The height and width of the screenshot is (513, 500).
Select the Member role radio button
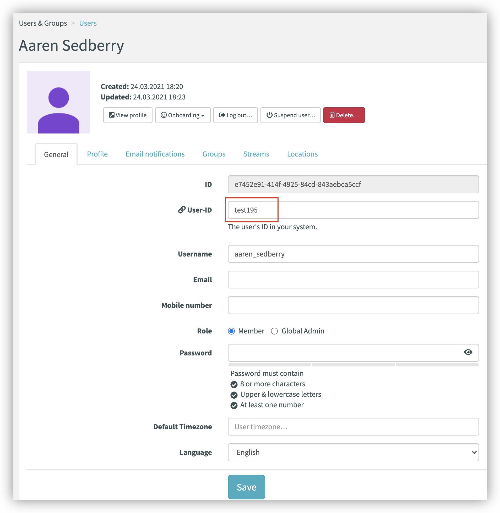tap(231, 331)
